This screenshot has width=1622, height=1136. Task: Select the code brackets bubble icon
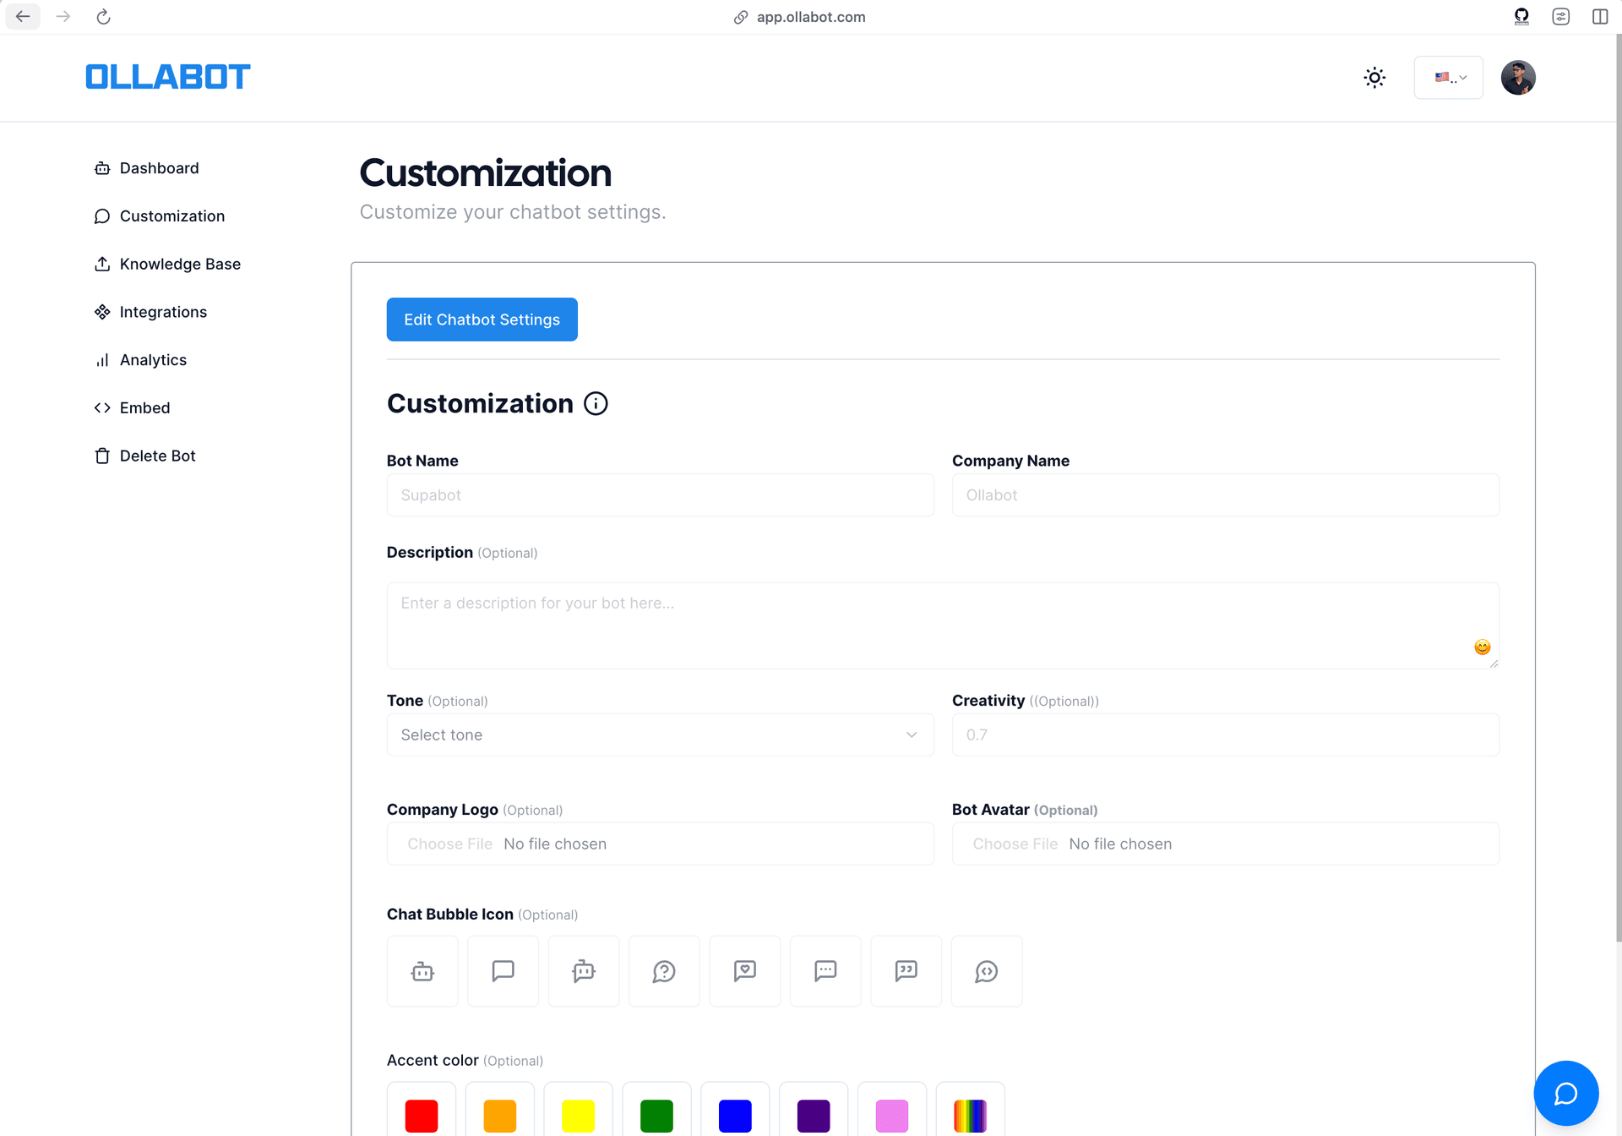(x=986, y=971)
